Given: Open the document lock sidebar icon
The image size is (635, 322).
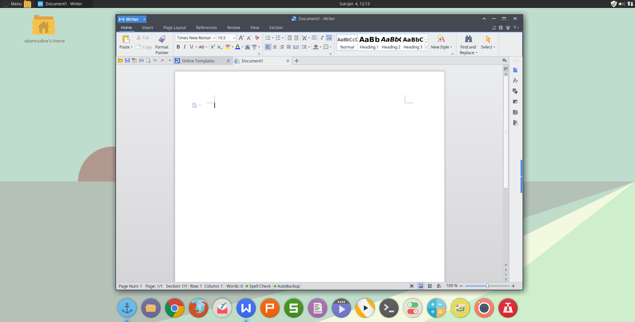Looking at the screenshot, I should pyautogui.click(x=515, y=123).
